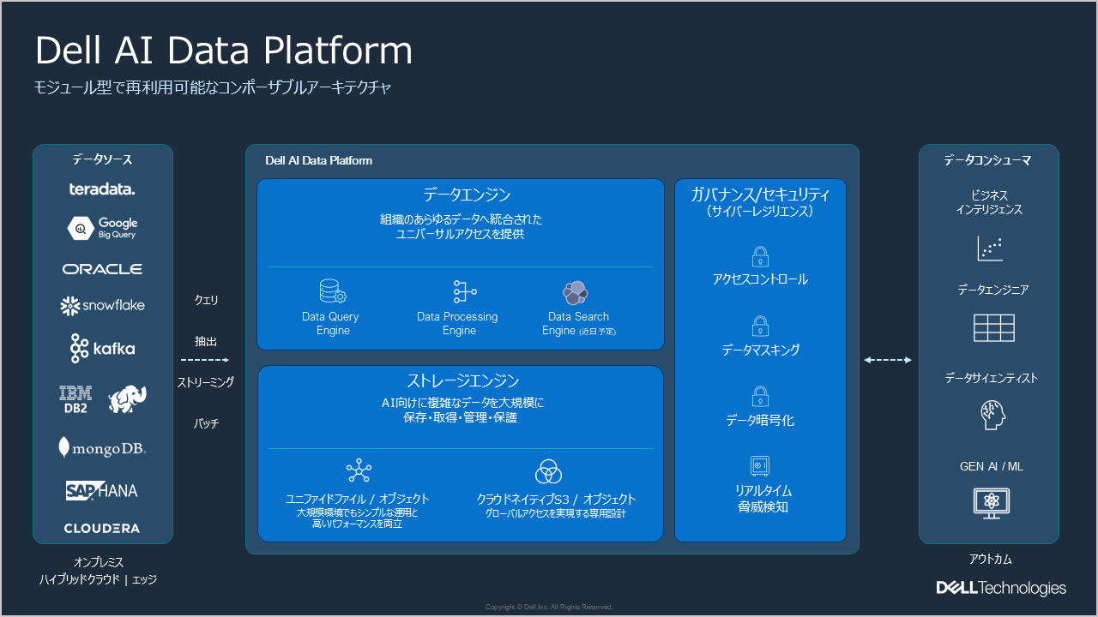Select the Google Big Query logo

[102, 228]
